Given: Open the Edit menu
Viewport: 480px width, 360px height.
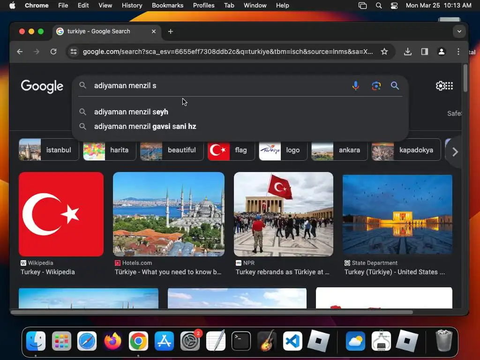Looking at the screenshot, I should [83, 5].
